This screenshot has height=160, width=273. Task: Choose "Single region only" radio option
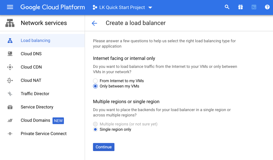[x=95, y=130]
